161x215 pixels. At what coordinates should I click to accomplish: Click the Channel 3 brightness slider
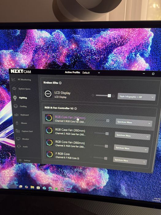pyautogui.click(x=101, y=146)
